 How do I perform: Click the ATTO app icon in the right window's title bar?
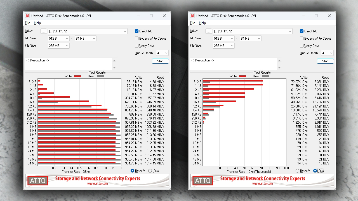[192, 16]
